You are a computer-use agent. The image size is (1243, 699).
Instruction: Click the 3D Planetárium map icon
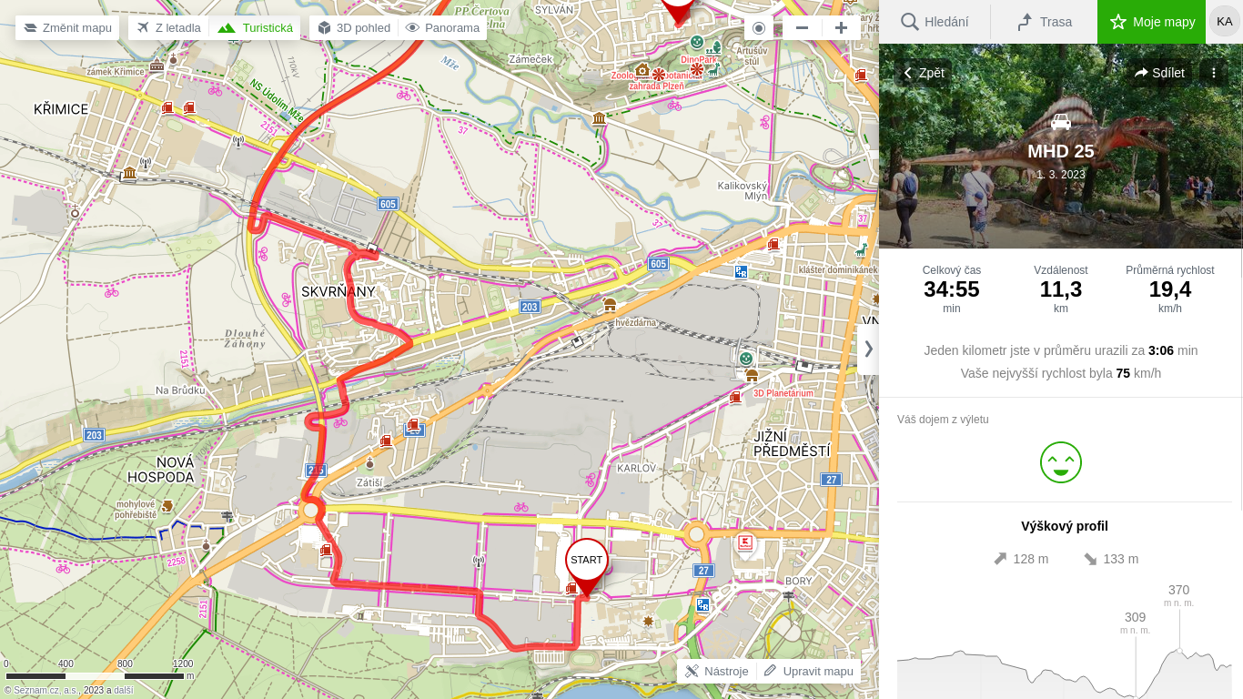click(x=752, y=376)
